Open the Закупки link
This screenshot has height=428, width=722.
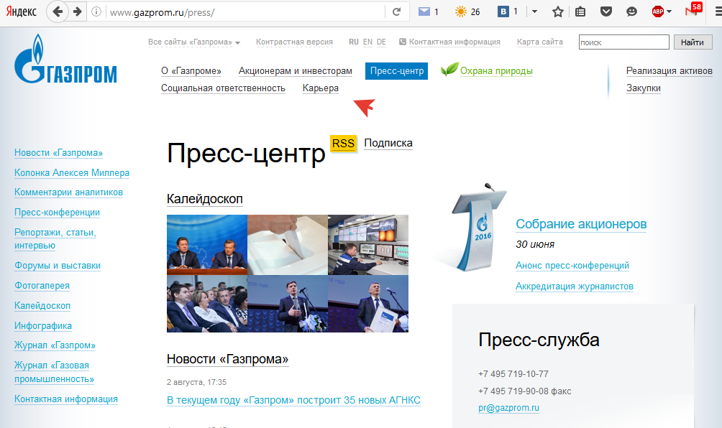[x=644, y=88]
